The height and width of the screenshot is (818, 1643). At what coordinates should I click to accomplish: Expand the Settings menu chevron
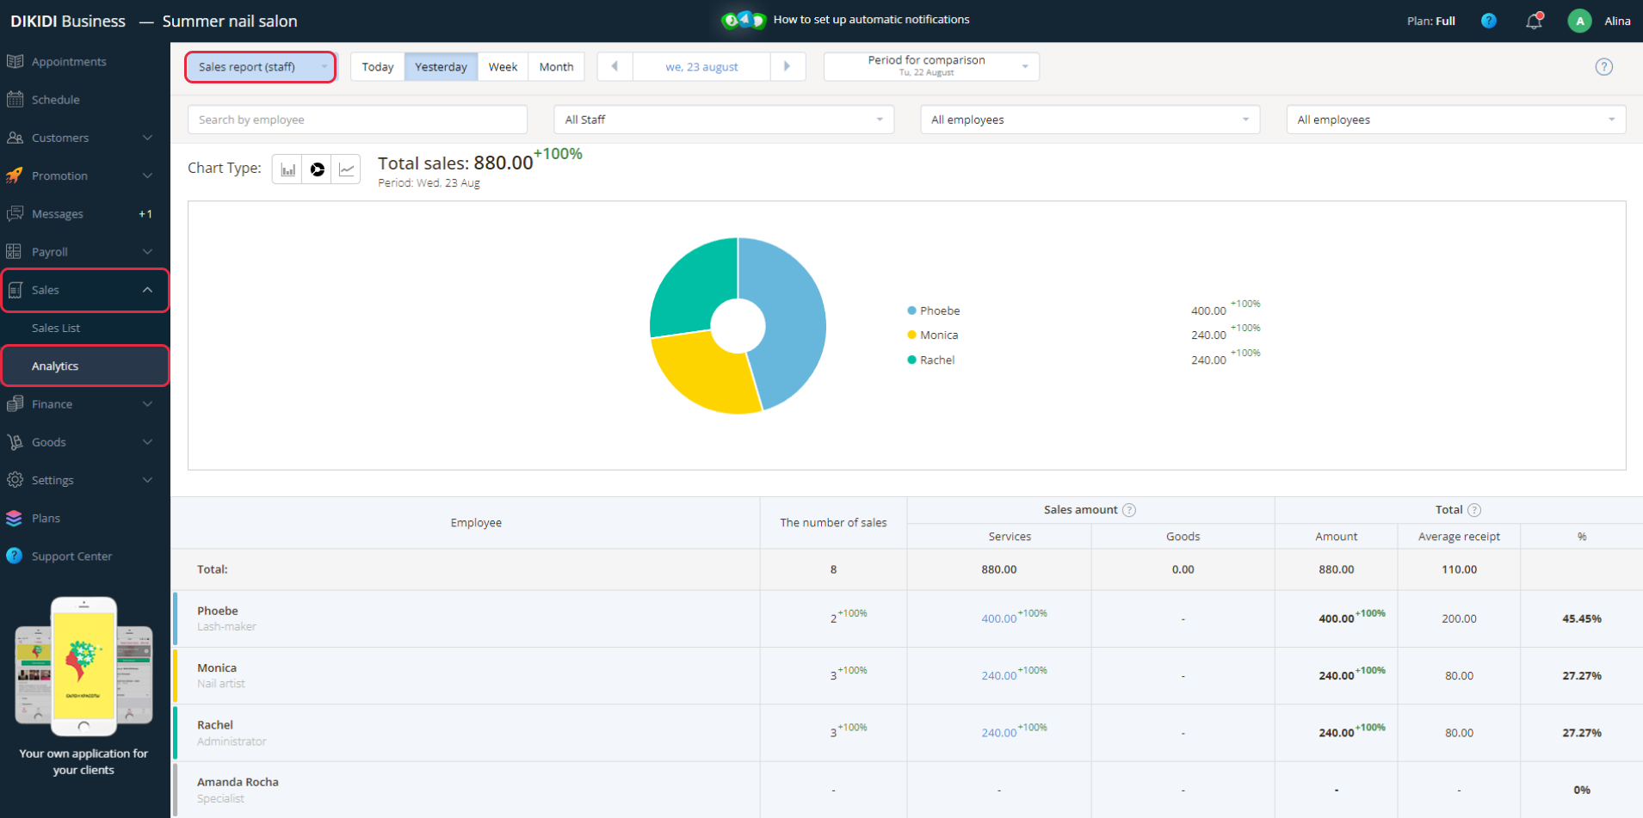(x=147, y=480)
